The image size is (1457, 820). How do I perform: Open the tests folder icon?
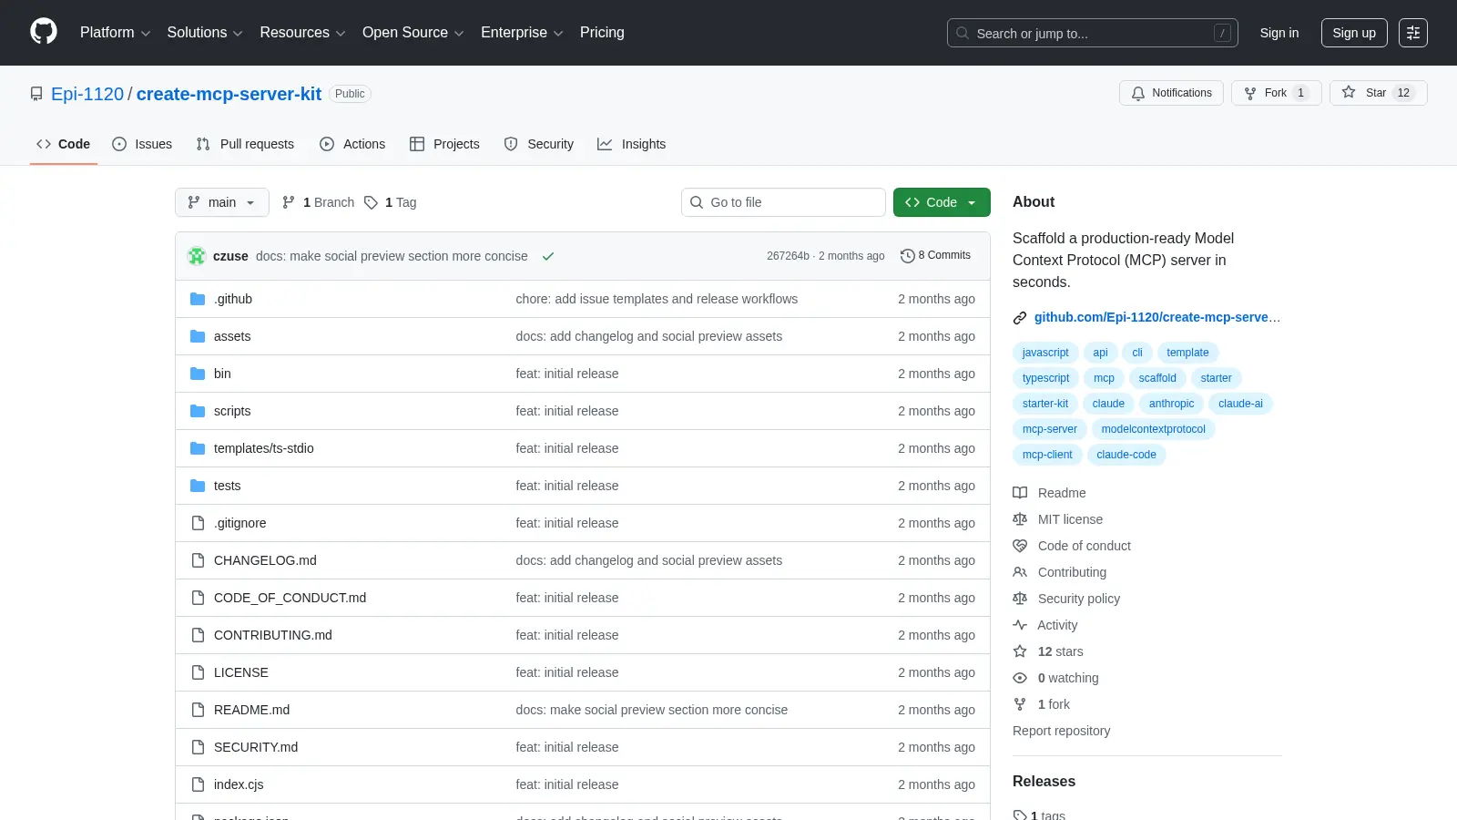pos(198,486)
